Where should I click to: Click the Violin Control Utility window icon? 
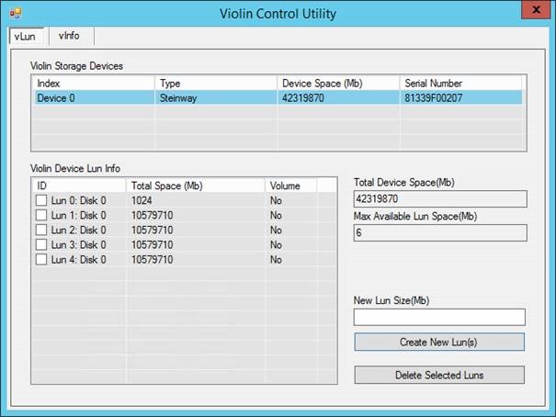[16, 14]
